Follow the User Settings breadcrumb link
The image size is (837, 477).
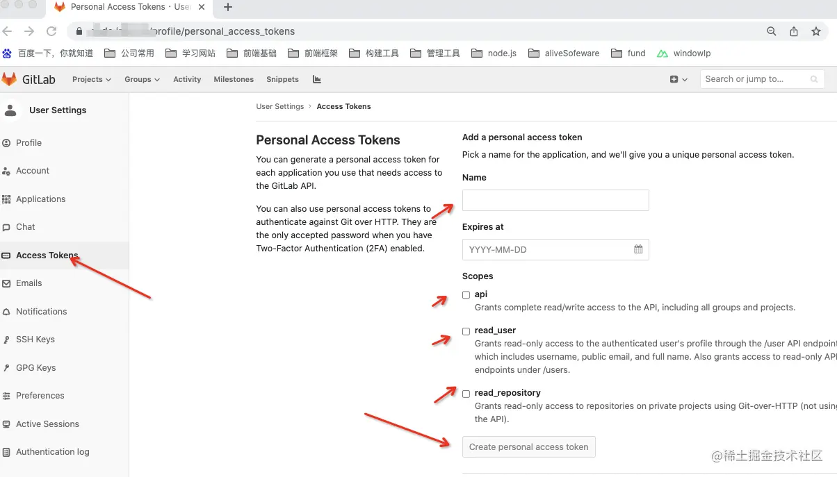pyautogui.click(x=279, y=106)
